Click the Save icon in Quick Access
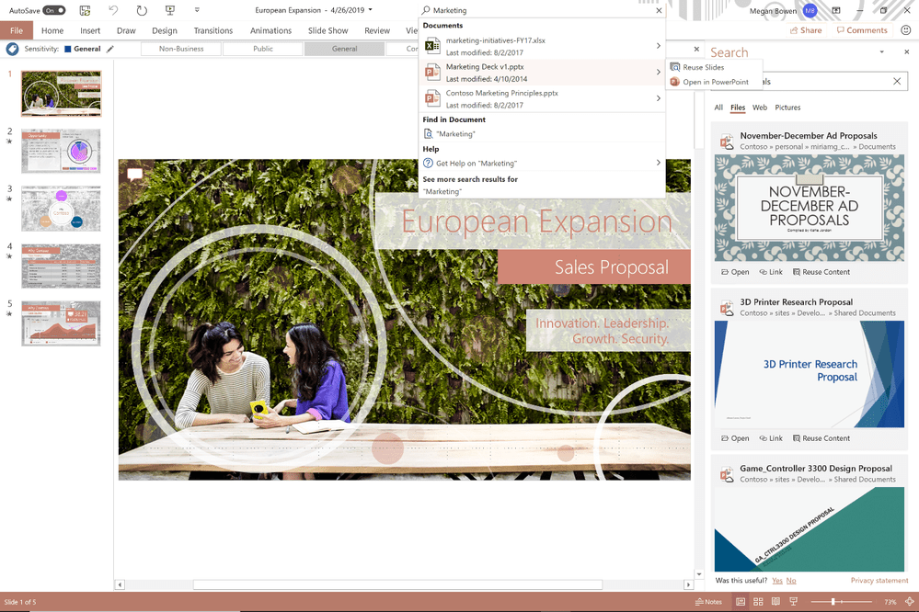919x612 pixels. point(85,11)
